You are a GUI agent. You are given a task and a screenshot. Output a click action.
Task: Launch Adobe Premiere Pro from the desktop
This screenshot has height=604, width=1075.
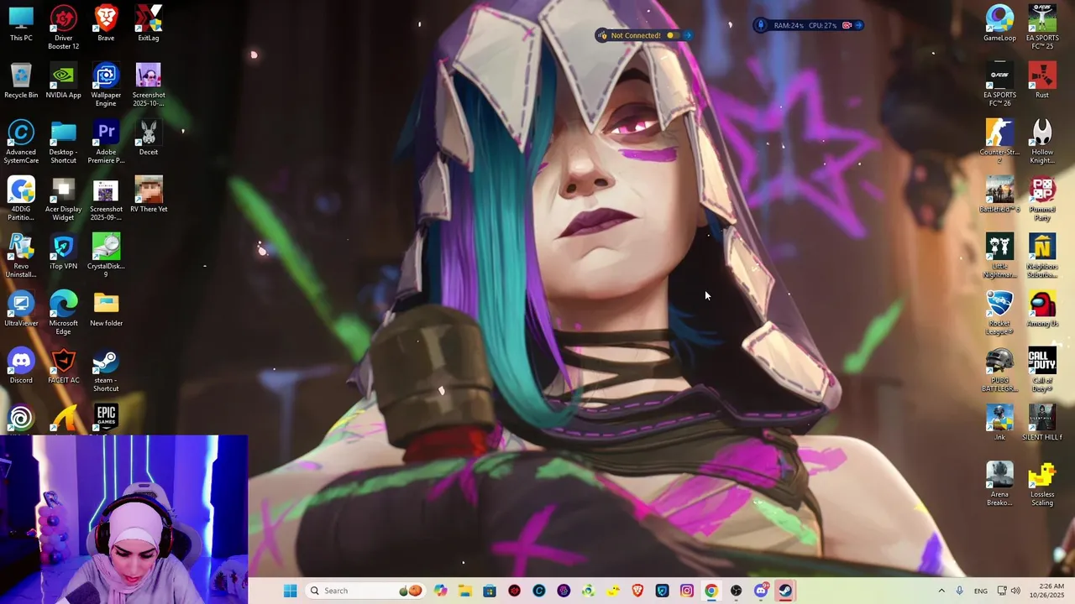(106, 142)
